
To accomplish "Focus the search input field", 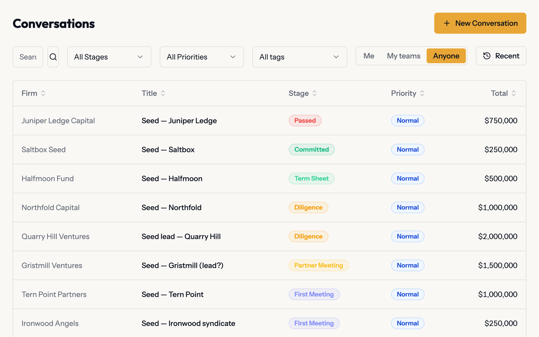I will click(x=28, y=57).
